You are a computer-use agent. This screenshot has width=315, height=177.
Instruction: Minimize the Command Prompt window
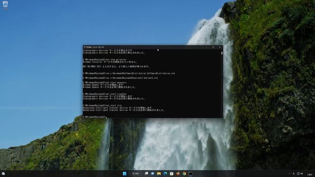pyautogui.click(x=207, y=47)
